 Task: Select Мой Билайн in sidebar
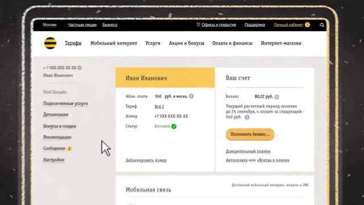click(55, 92)
